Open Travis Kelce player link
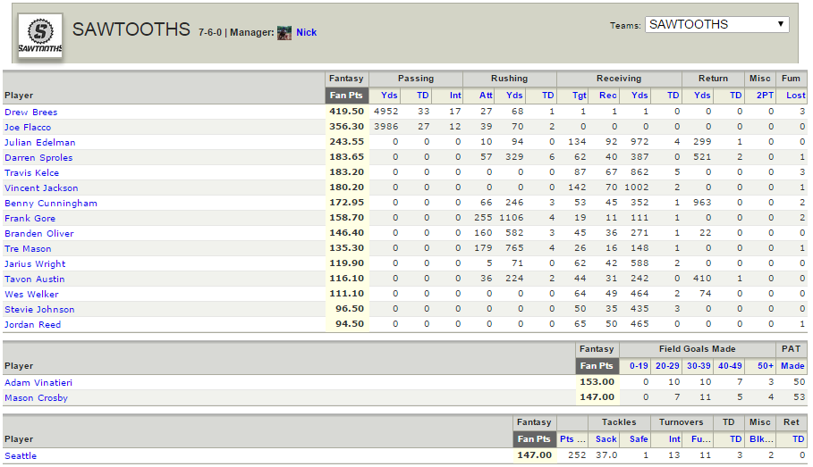 click(x=31, y=173)
